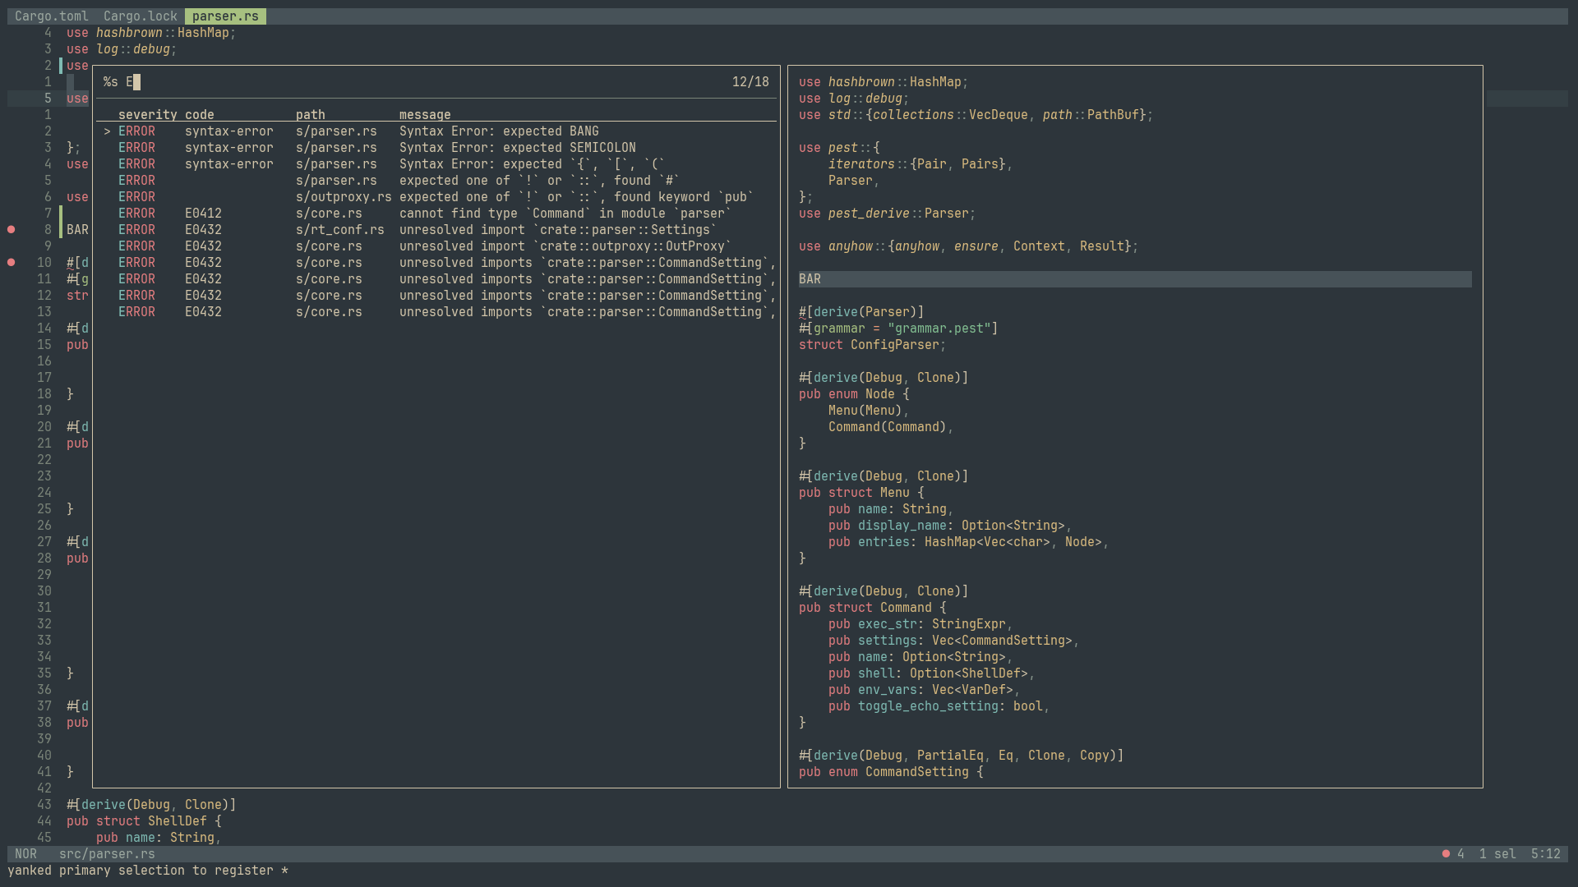This screenshot has height=887, width=1578.
Task: Click the selection marker beside the first ERROR row
Action: [x=107, y=131]
